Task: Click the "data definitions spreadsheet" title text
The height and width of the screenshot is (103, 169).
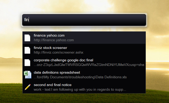Action: point(57,73)
